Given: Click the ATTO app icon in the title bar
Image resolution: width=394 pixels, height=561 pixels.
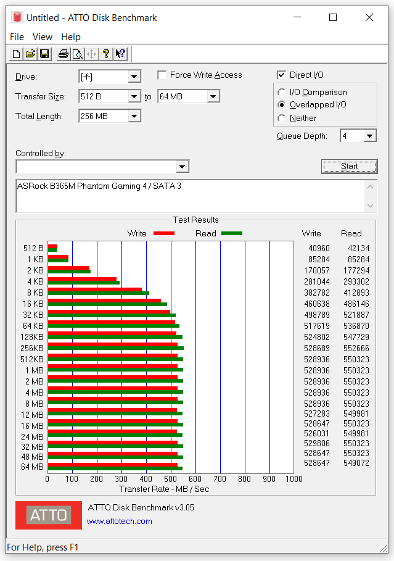Looking at the screenshot, I should click(x=17, y=17).
